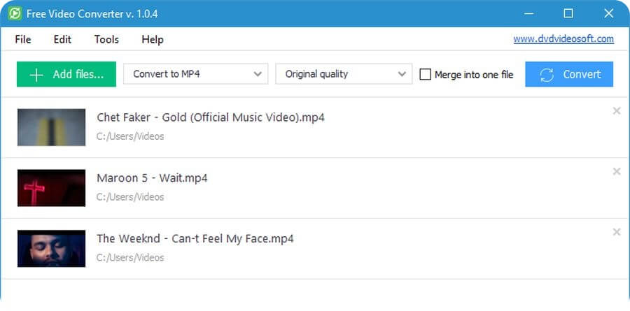630x311 pixels.
Task: Start conversion with the Convert button
Action: 569,74
